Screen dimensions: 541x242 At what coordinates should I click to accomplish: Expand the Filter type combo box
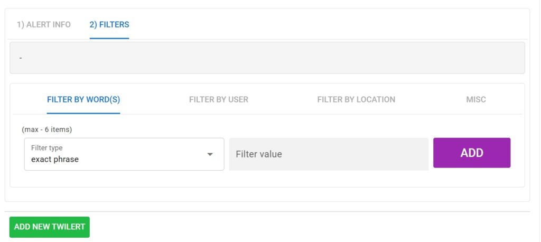(124, 154)
